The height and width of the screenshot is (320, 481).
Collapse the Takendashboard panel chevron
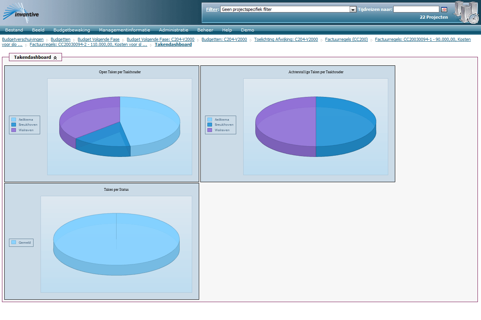[55, 58]
